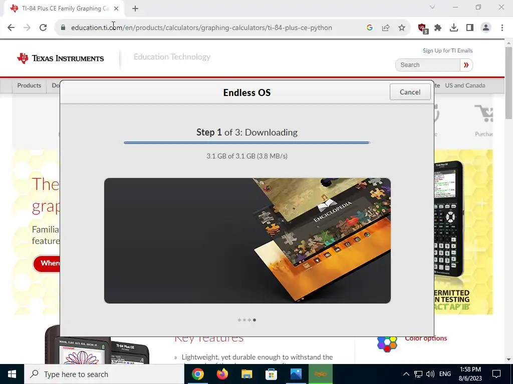Open Endless installer taskbar icon

pos(320,374)
